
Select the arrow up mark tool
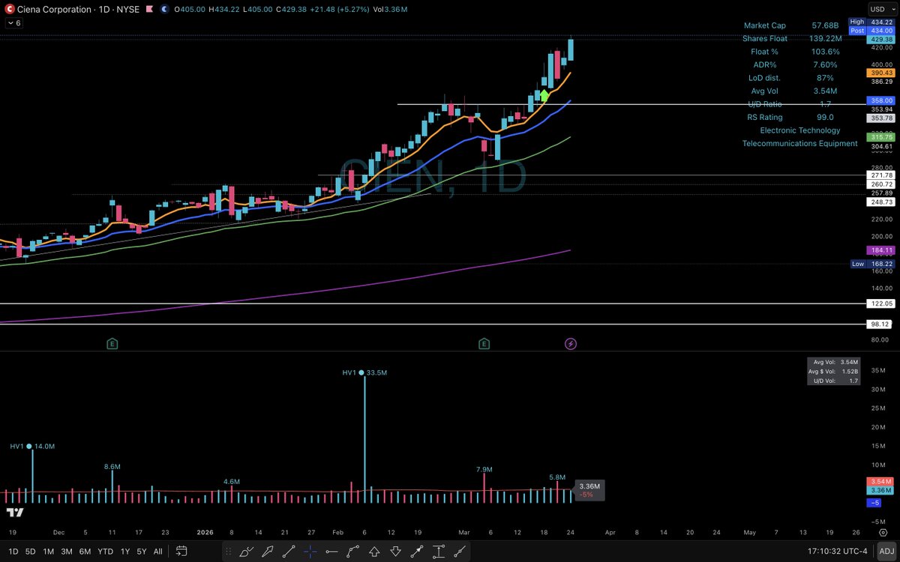click(373, 552)
